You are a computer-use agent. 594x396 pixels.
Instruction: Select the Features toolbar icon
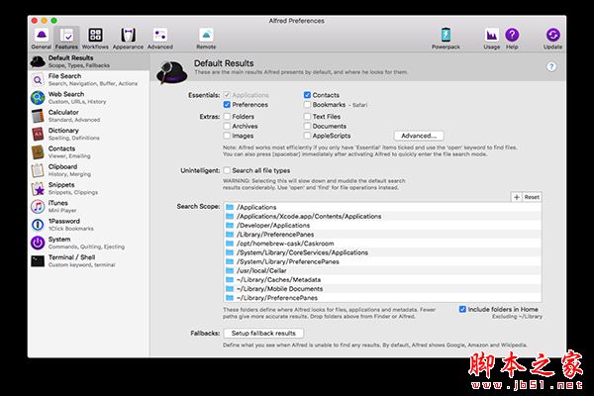pyautogui.click(x=66, y=39)
